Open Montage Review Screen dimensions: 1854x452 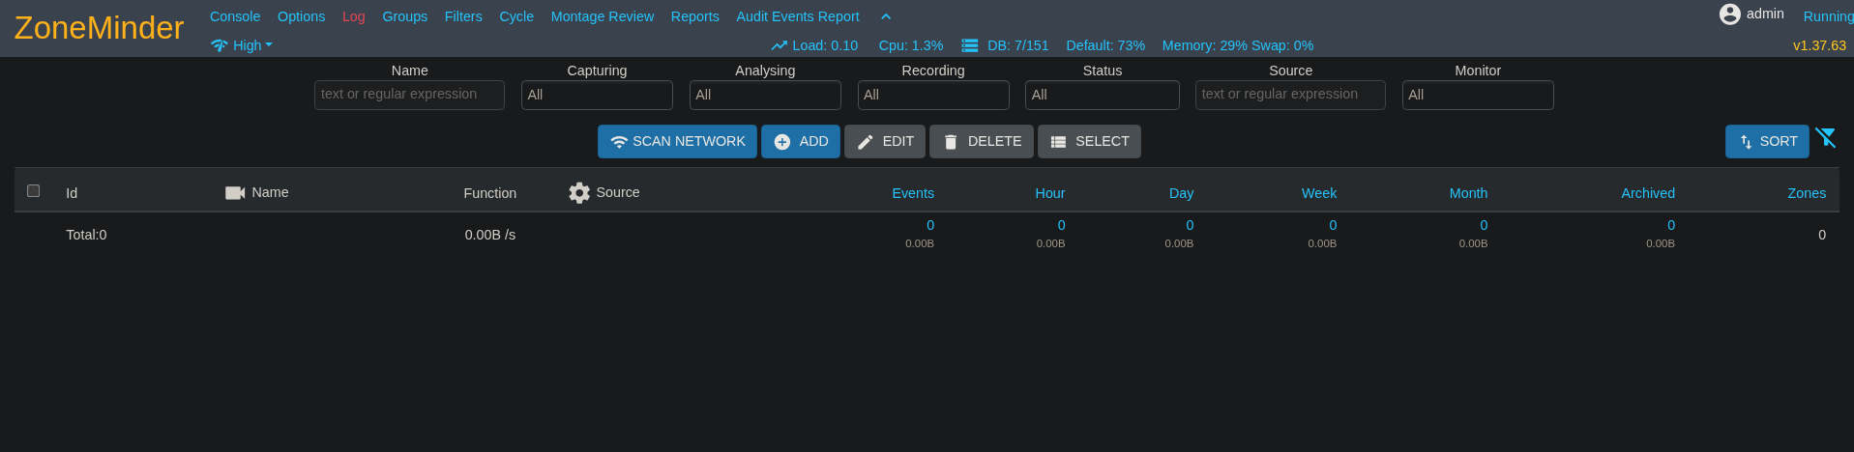[x=602, y=16]
